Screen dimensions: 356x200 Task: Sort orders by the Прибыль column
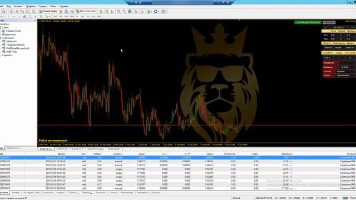pos(286,154)
